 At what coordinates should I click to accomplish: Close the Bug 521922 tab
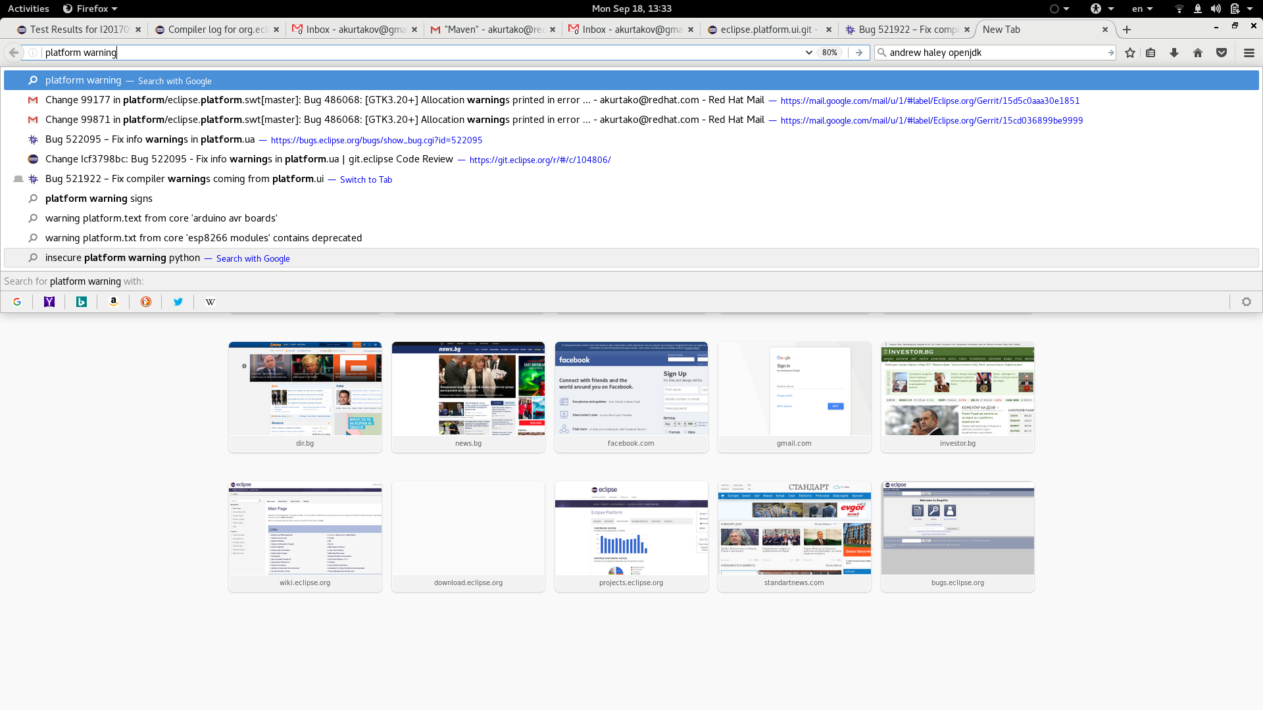pyautogui.click(x=967, y=30)
